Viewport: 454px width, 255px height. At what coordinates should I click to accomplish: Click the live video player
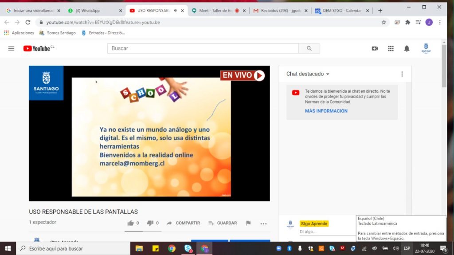tap(149, 133)
